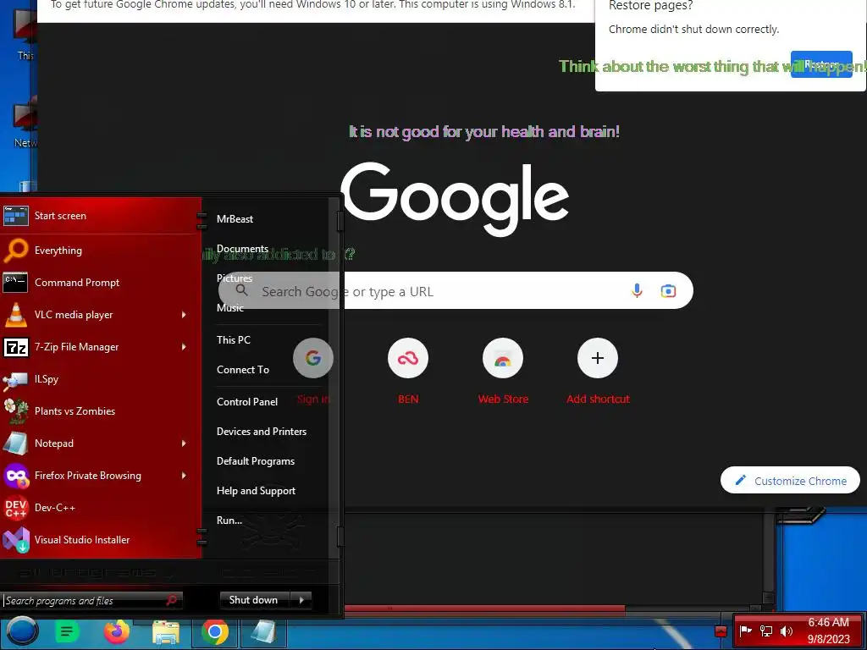Open Default Programs
867x650 pixels.
point(256,461)
